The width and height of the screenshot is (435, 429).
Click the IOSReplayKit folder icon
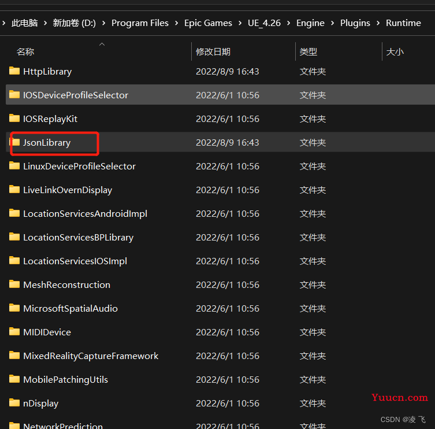point(14,119)
